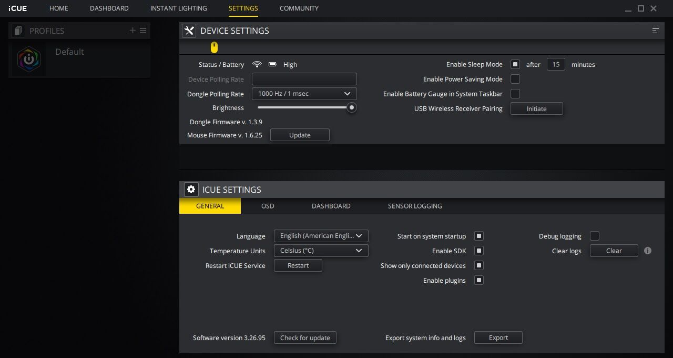Open the Profiles panel hamburger menu
This screenshot has width=673, height=358.
(x=143, y=31)
